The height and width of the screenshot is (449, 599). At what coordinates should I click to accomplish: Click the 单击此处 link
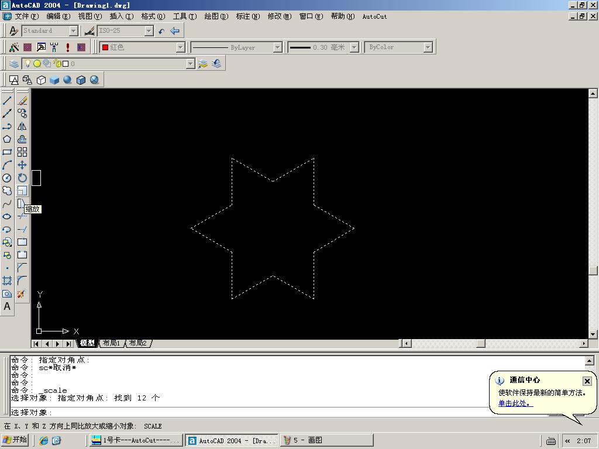[x=515, y=403]
